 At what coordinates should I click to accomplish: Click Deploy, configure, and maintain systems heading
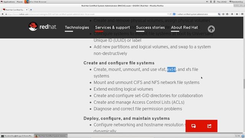(x=127, y=118)
